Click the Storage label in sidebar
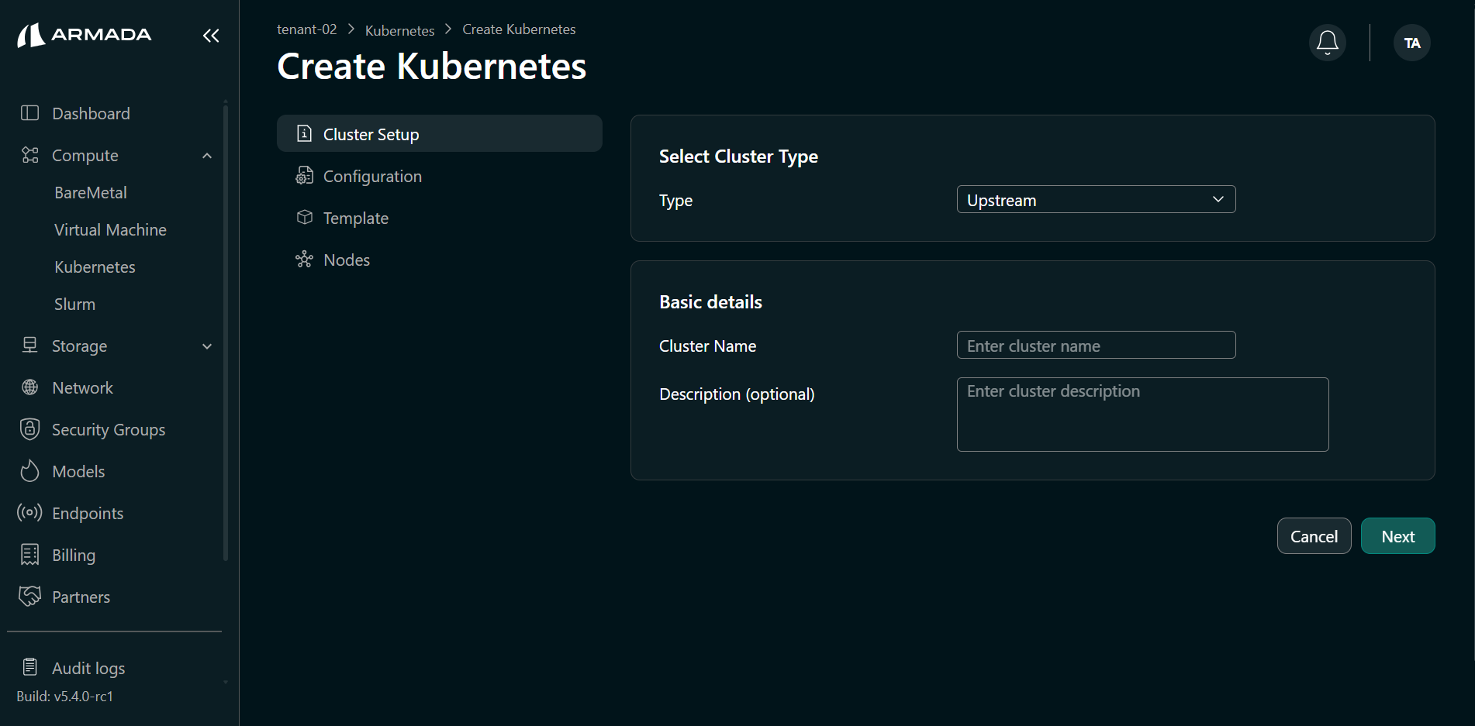This screenshot has height=726, width=1475. (79, 346)
